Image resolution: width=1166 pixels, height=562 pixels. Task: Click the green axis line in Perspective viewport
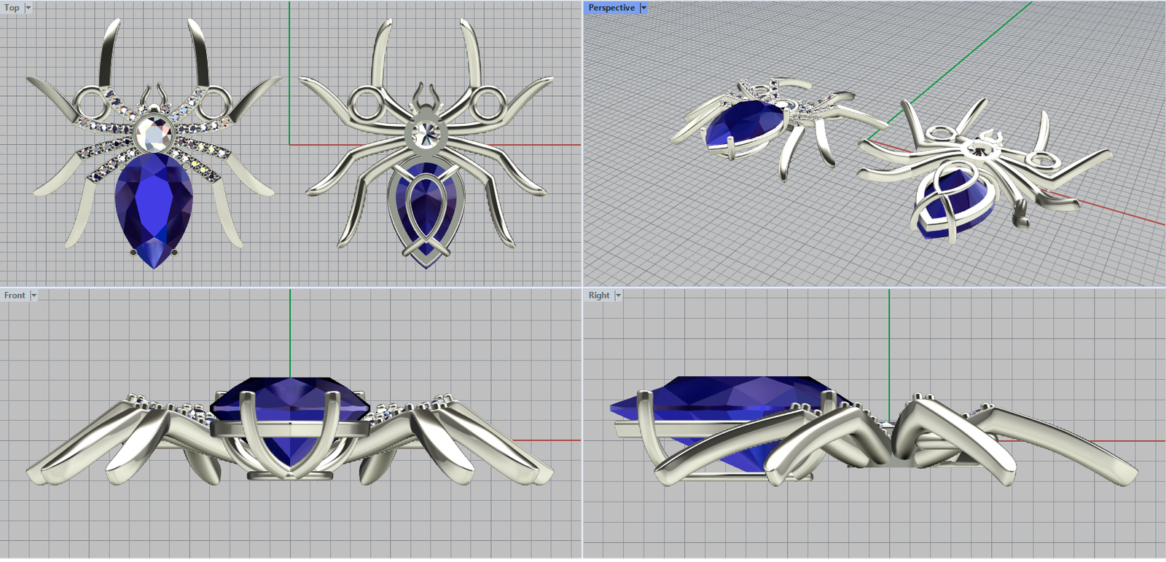coord(969,52)
